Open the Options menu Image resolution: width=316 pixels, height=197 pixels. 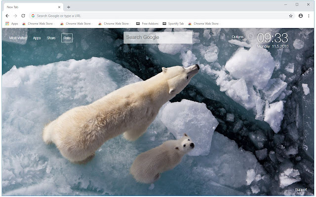pyautogui.click(x=237, y=37)
